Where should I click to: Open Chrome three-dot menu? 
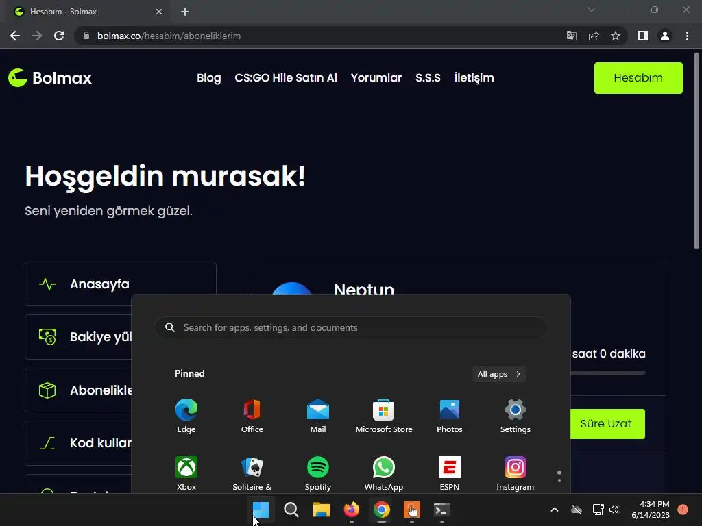pos(687,36)
